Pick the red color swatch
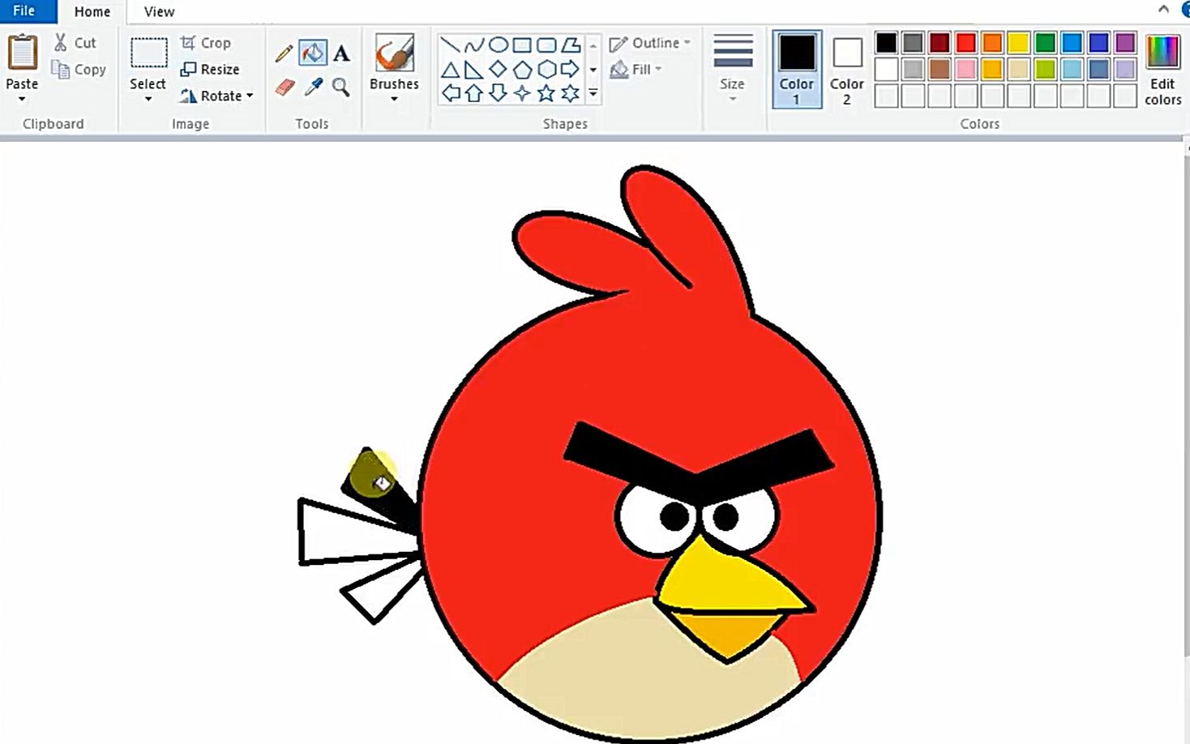1190x744 pixels. (965, 43)
